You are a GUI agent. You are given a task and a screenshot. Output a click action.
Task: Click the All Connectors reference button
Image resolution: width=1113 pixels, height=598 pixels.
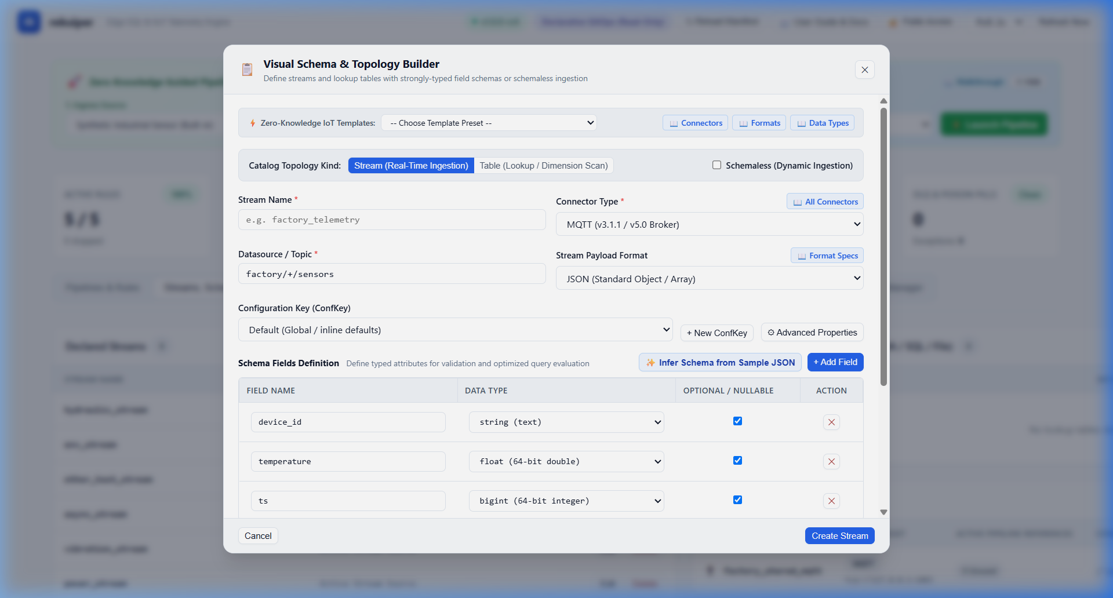825,202
